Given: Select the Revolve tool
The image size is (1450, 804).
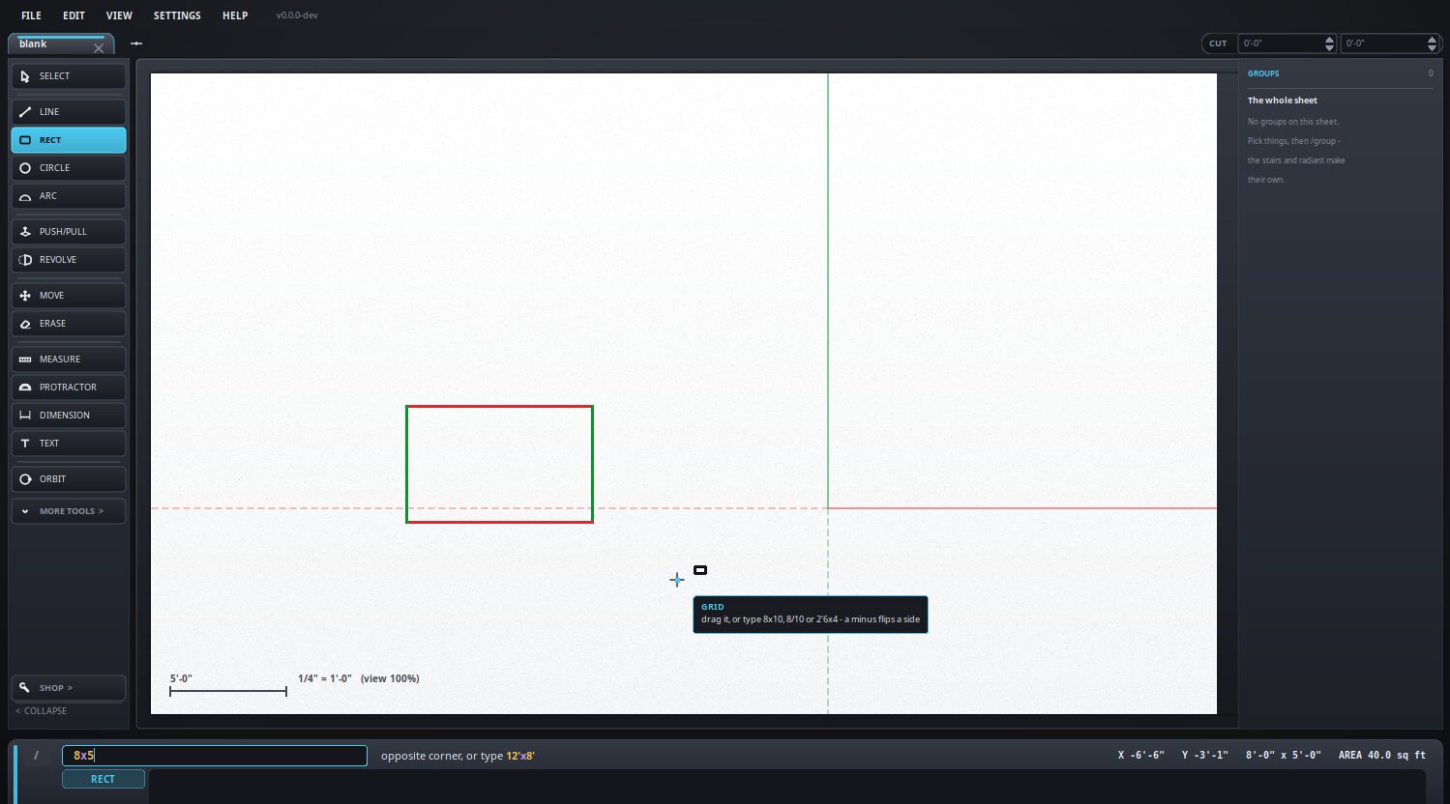Looking at the screenshot, I should tap(68, 260).
